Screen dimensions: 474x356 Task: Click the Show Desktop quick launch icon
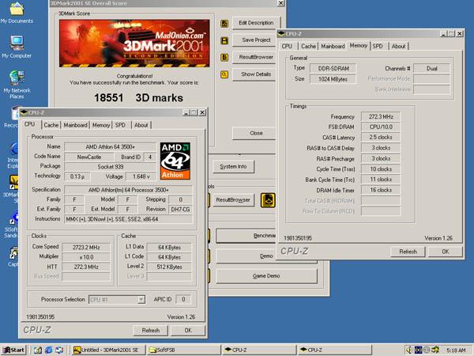[x=37, y=350]
